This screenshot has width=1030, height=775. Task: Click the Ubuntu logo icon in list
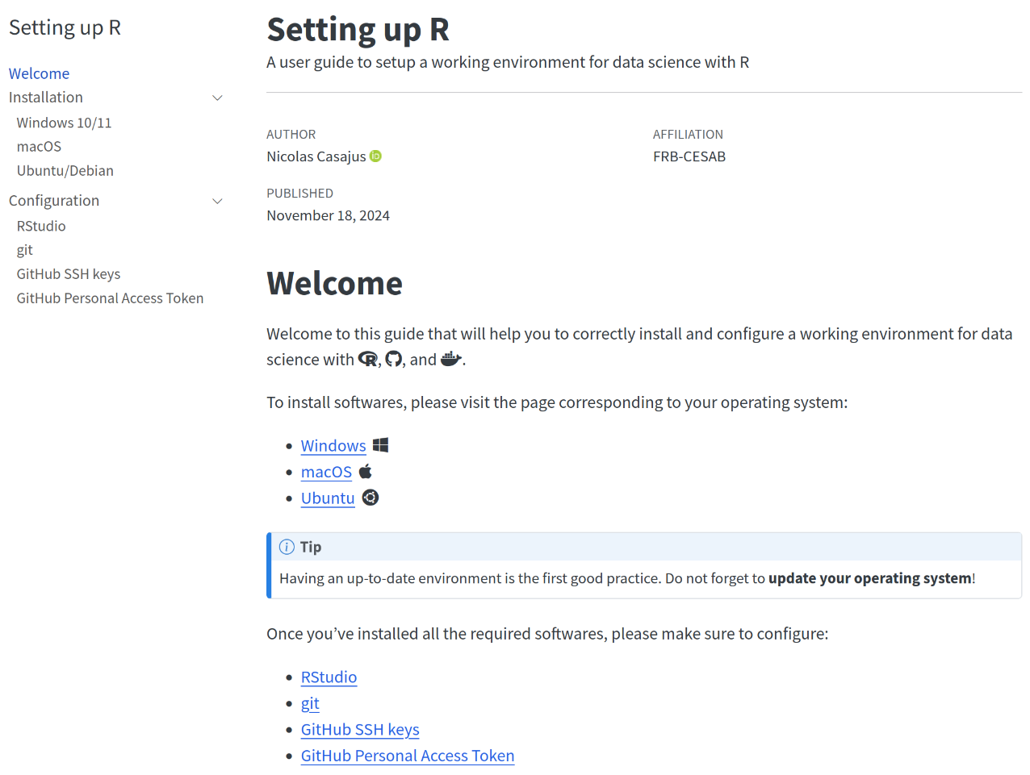[x=371, y=498]
